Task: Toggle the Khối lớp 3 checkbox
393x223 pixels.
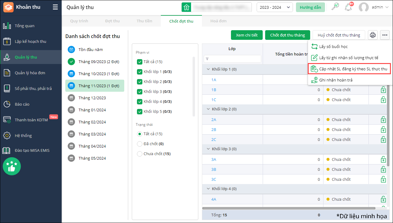Action: [x=140, y=92]
